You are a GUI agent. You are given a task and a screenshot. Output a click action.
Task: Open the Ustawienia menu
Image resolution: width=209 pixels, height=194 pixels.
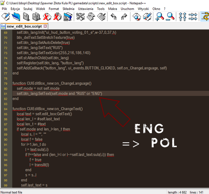[x=83, y=9]
